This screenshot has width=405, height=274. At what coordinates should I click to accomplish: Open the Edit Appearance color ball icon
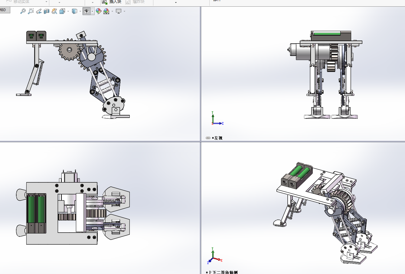[x=98, y=11]
